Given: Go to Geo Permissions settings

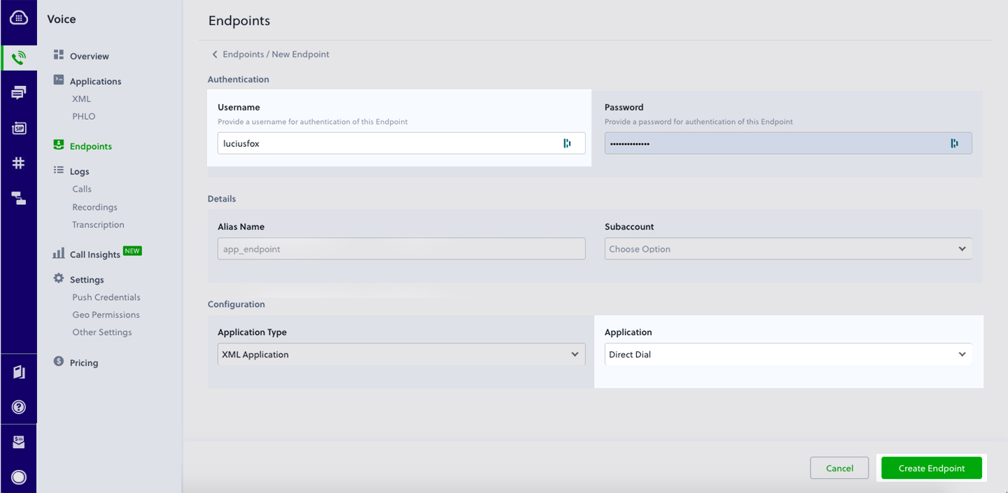Looking at the screenshot, I should click(x=106, y=315).
